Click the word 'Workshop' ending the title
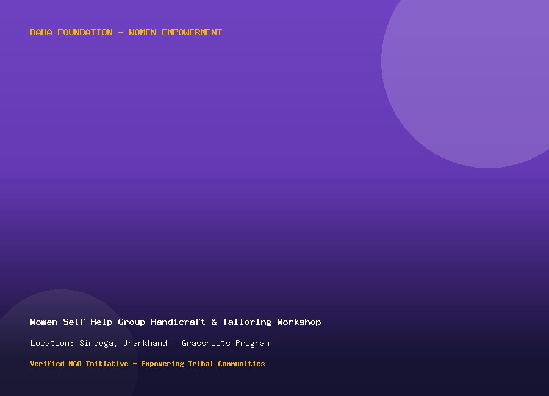 coord(299,322)
